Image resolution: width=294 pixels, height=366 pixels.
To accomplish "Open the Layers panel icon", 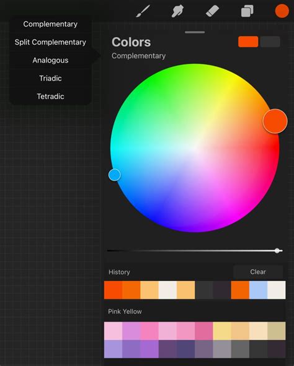I will 247,11.
